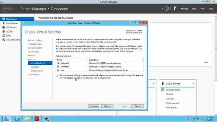Image resolution: width=217 pixels, height=122 pixels.
Task: Click the Next button
Action: tap(107, 106)
